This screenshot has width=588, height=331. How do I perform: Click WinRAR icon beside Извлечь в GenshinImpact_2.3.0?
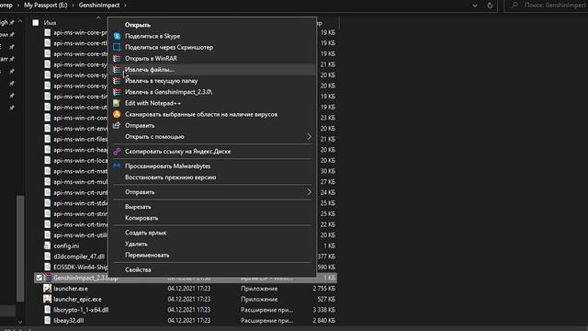[117, 92]
